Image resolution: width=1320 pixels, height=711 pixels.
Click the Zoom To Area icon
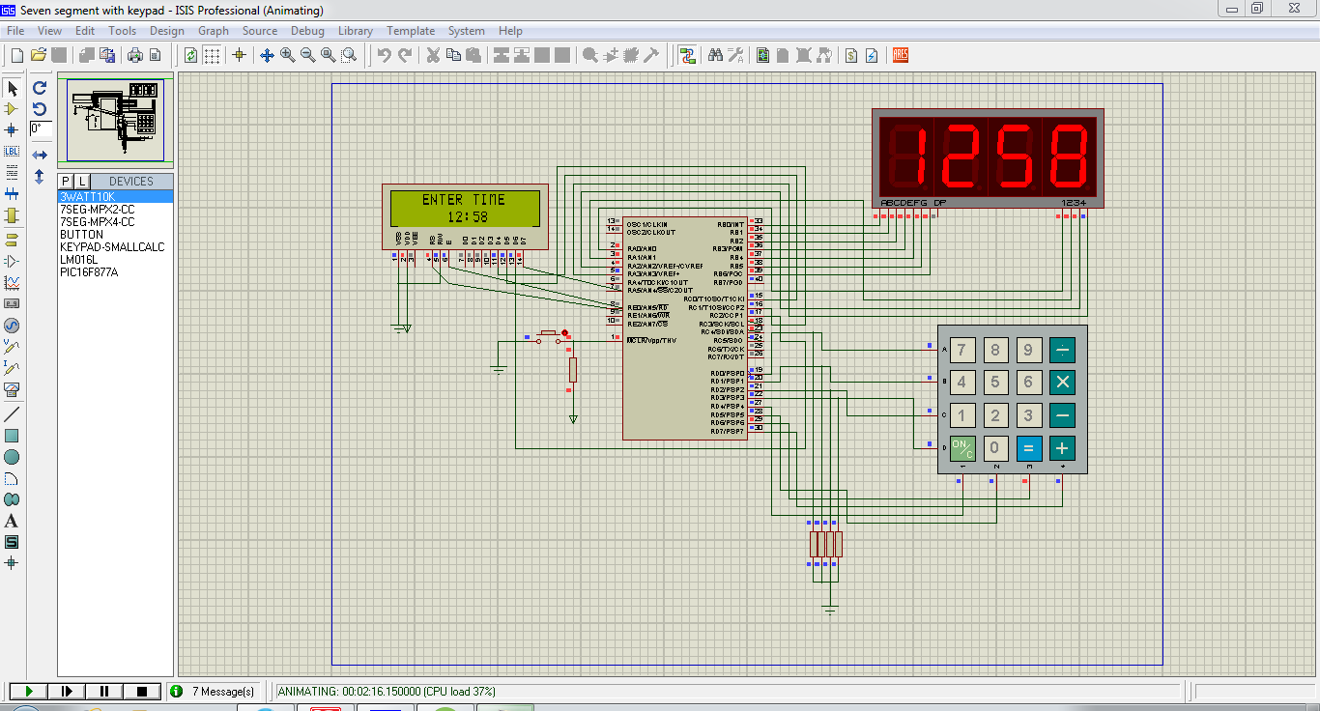click(x=349, y=55)
